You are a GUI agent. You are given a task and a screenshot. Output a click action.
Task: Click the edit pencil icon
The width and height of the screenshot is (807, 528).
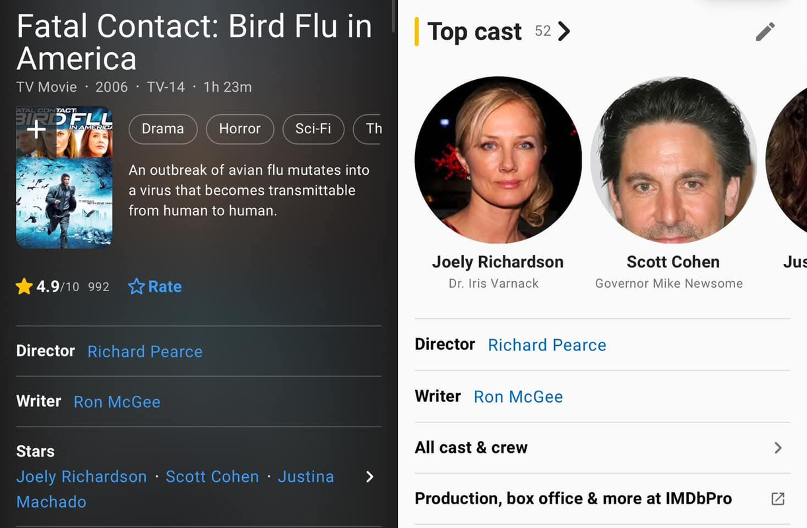coord(765,32)
